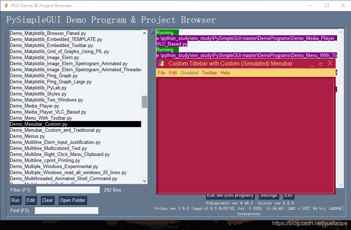Click the Clear button
This screenshot has height=230, width=351.
click(x=47, y=200)
